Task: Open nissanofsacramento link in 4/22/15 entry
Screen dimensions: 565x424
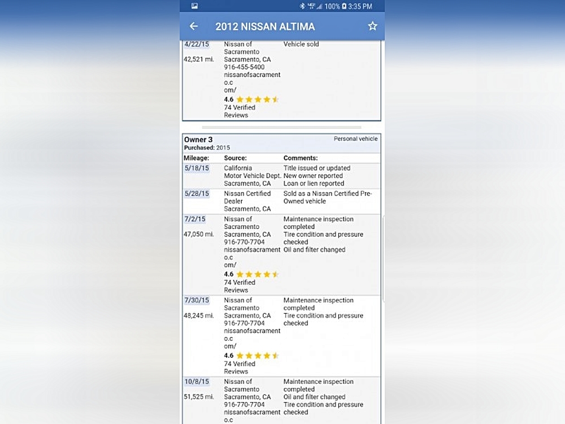Action: [x=252, y=82]
